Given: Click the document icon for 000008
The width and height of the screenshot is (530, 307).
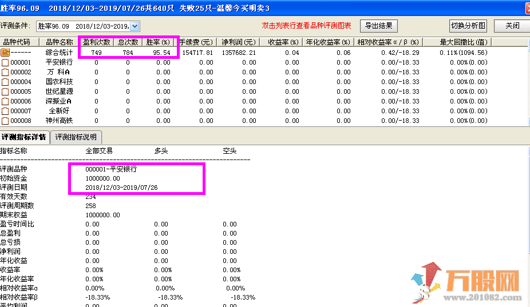Looking at the screenshot, I should pyautogui.click(x=5, y=121).
